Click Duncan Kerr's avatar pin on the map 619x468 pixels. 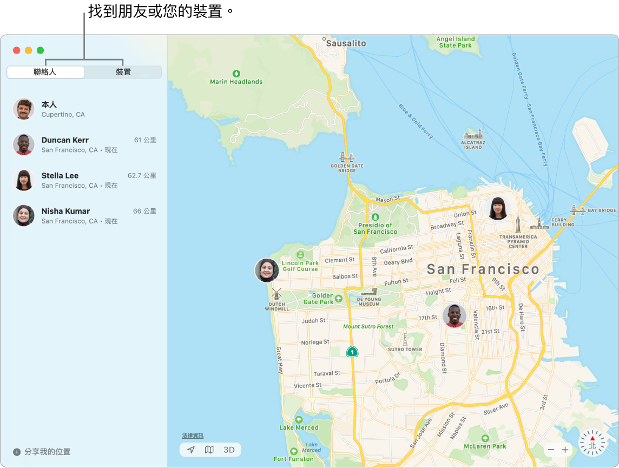(455, 315)
